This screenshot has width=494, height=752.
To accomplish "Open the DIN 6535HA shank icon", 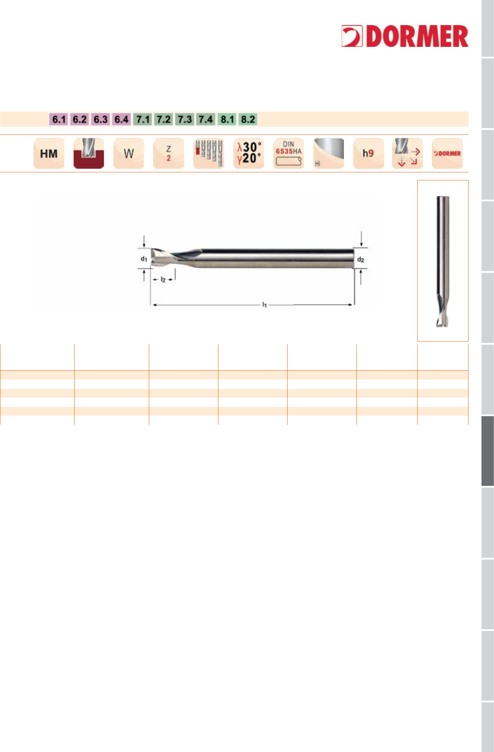I will (x=289, y=154).
